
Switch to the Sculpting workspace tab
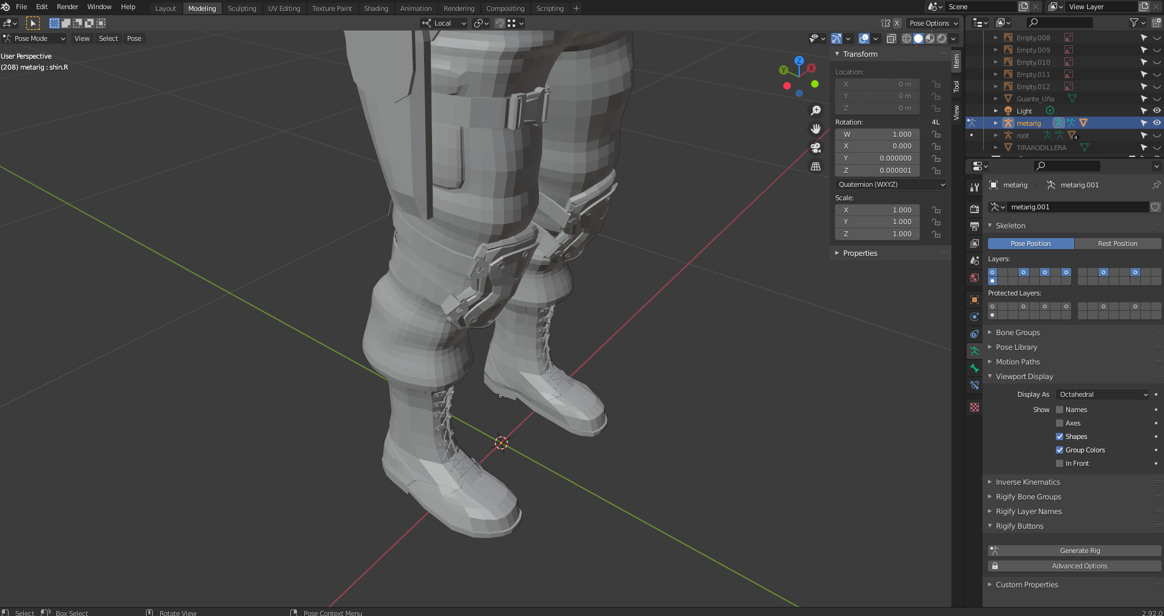tap(242, 9)
